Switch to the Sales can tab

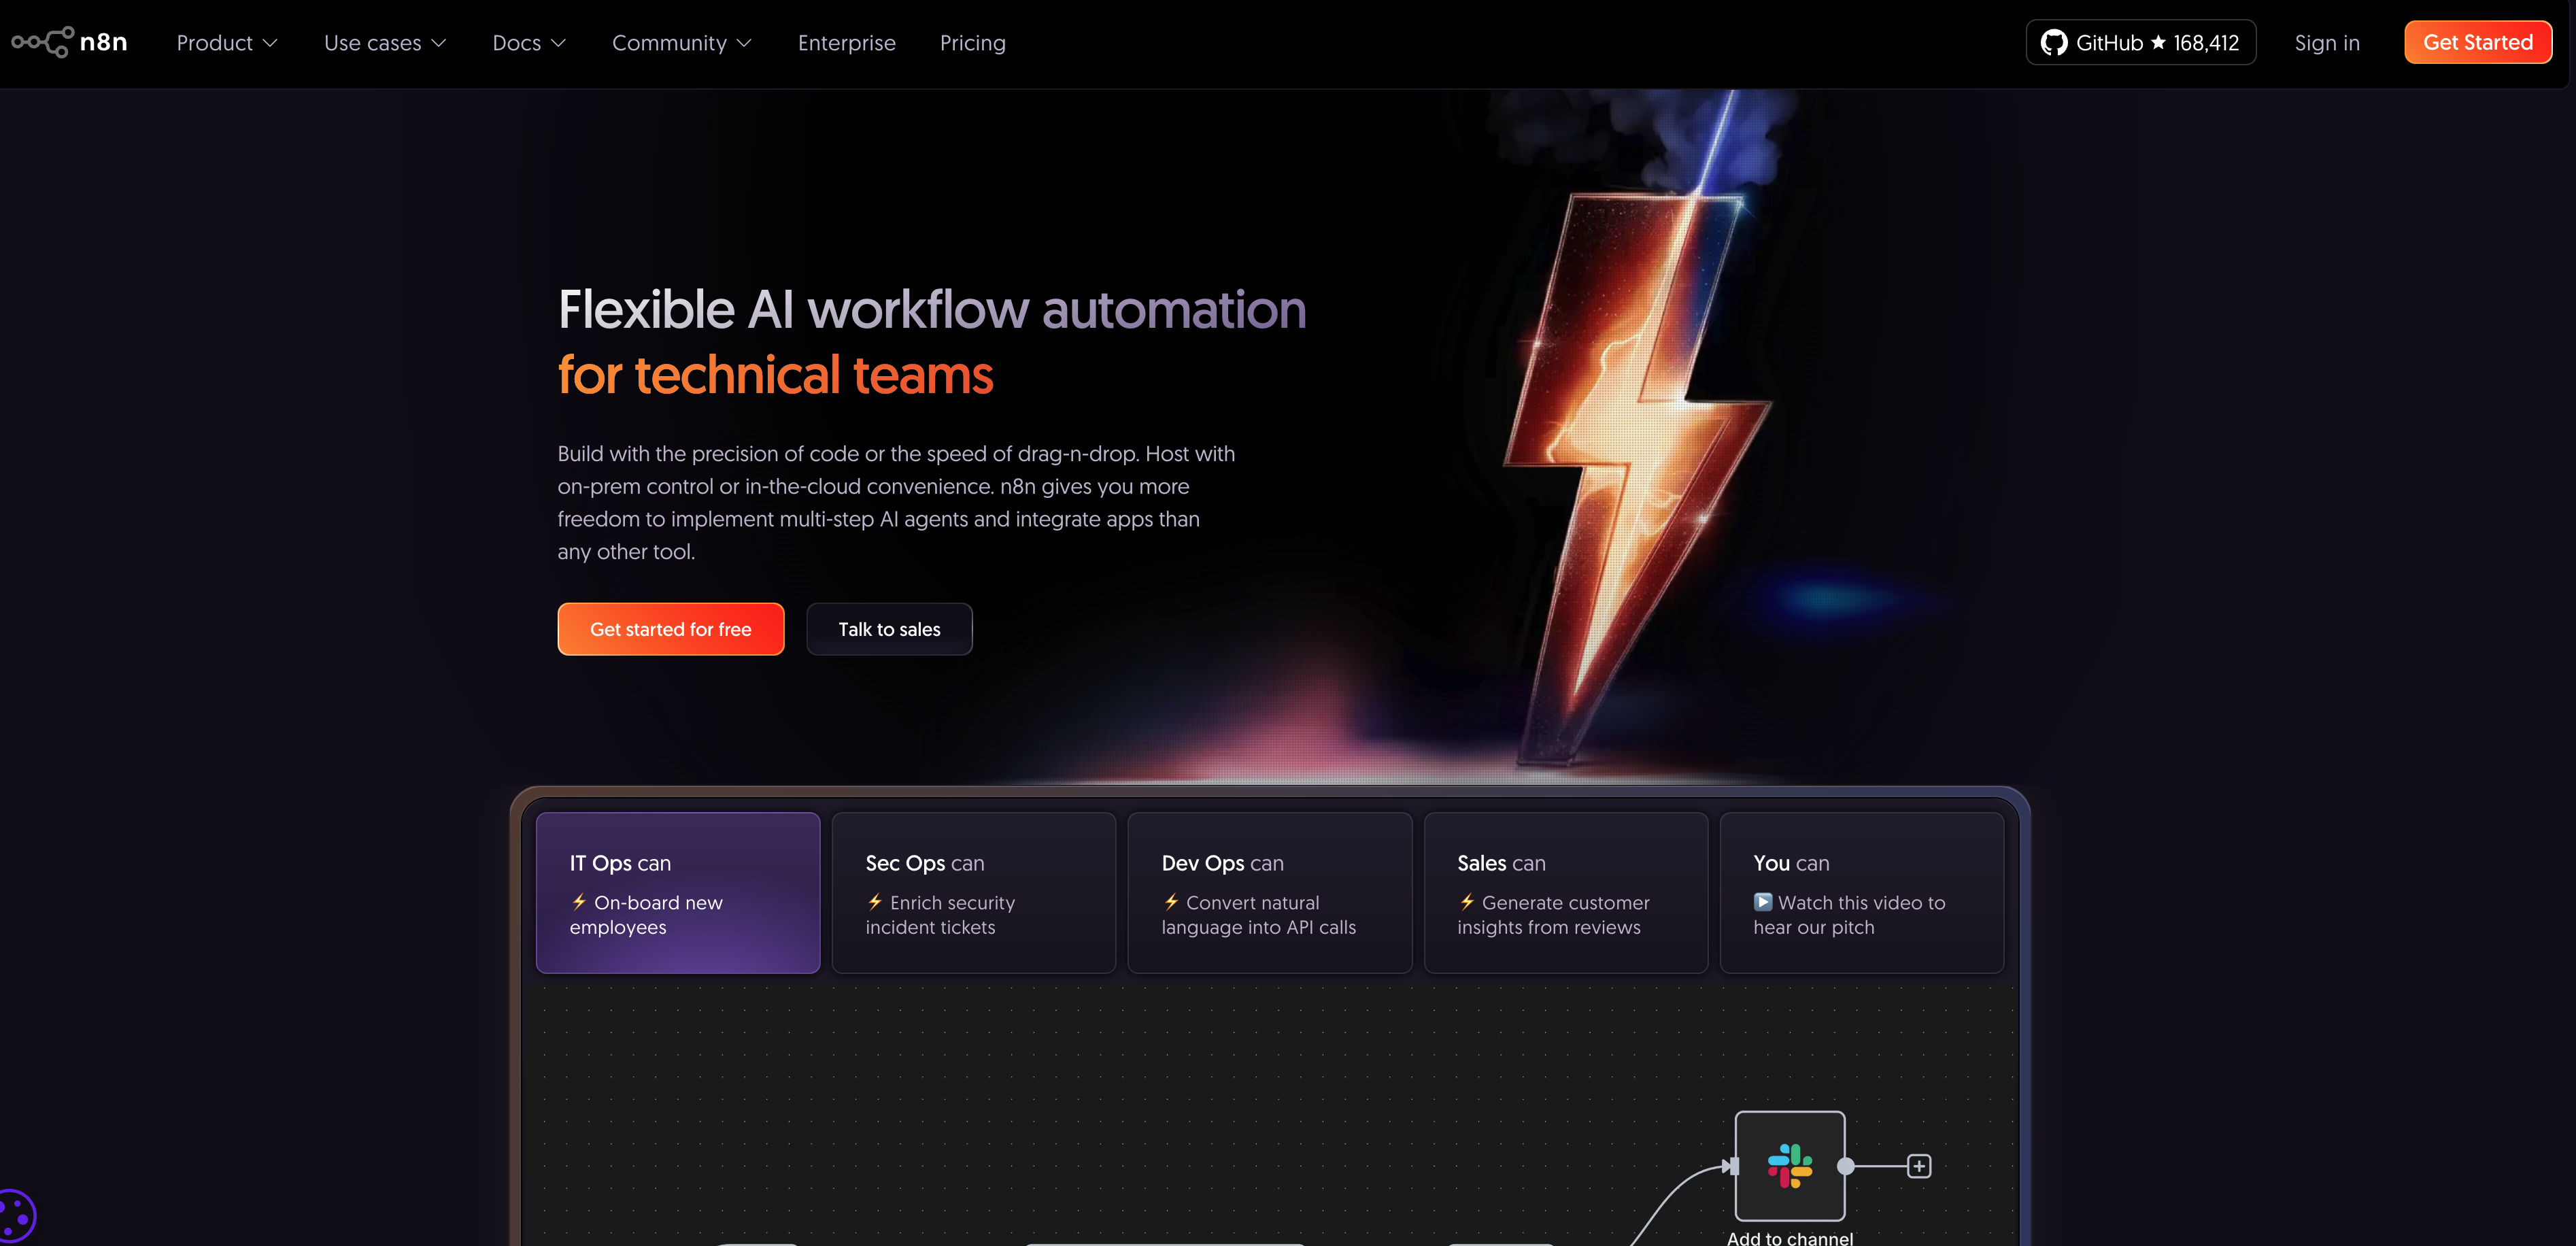pyautogui.click(x=1565, y=892)
